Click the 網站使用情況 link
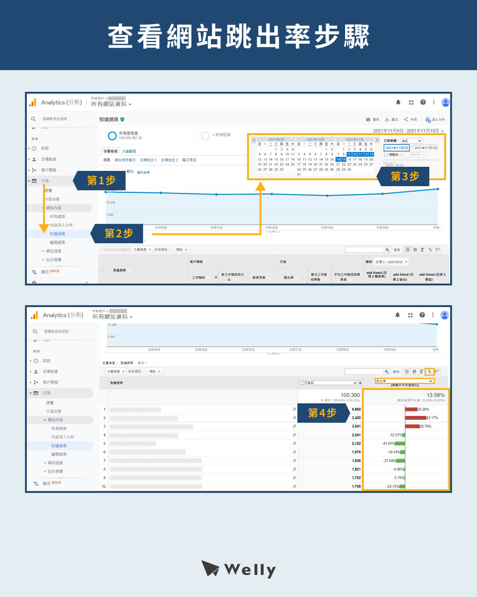Image resolution: width=477 pixels, height=597 pixels. [x=125, y=160]
